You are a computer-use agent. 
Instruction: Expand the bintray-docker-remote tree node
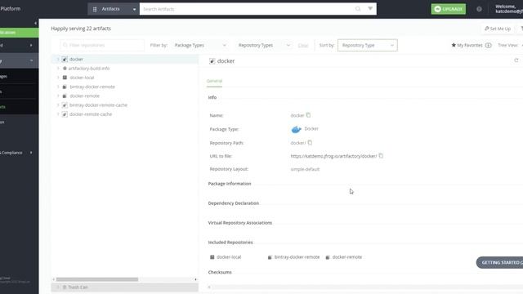point(58,87)
